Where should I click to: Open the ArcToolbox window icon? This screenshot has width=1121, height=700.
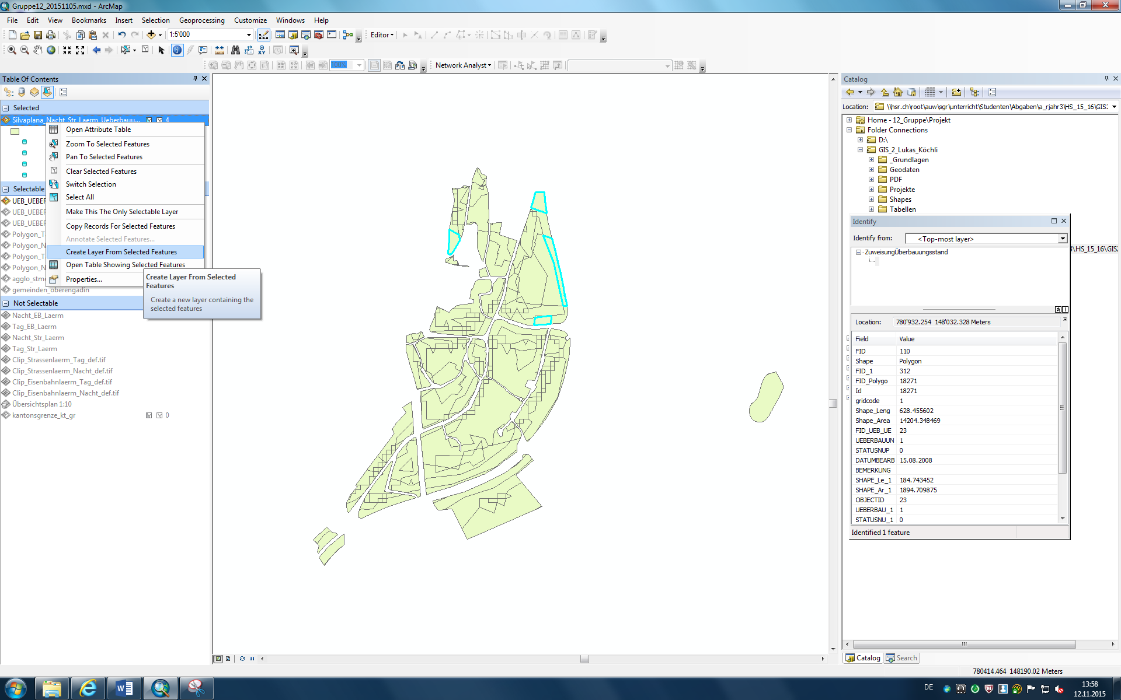tap(319, 35)
